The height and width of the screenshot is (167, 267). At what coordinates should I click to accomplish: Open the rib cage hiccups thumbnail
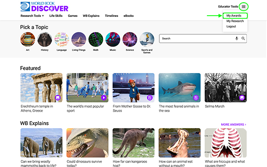tap(226, 143)
